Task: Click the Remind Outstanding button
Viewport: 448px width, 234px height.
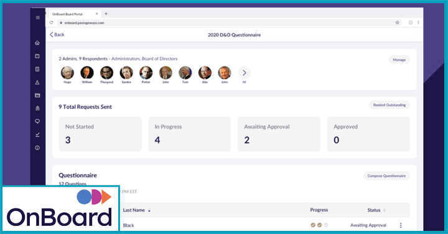Action: click(390, 105)
